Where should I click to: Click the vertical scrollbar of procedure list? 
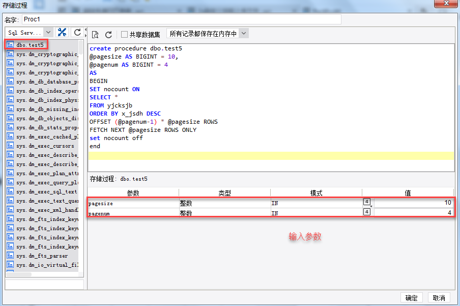(81, 47)
